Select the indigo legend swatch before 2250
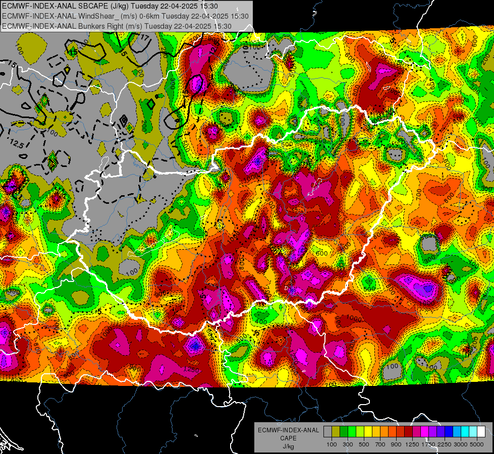Screen dimensions: 494x454 pyautogui.click(x=441, y=431)
